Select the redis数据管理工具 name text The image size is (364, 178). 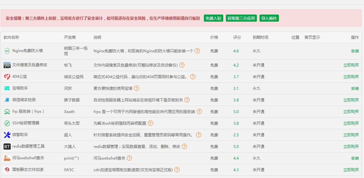click(x=28, y=146)
